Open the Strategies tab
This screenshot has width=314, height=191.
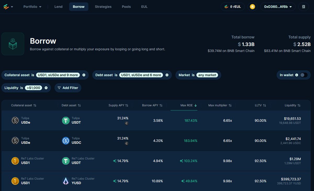point(103,7)
